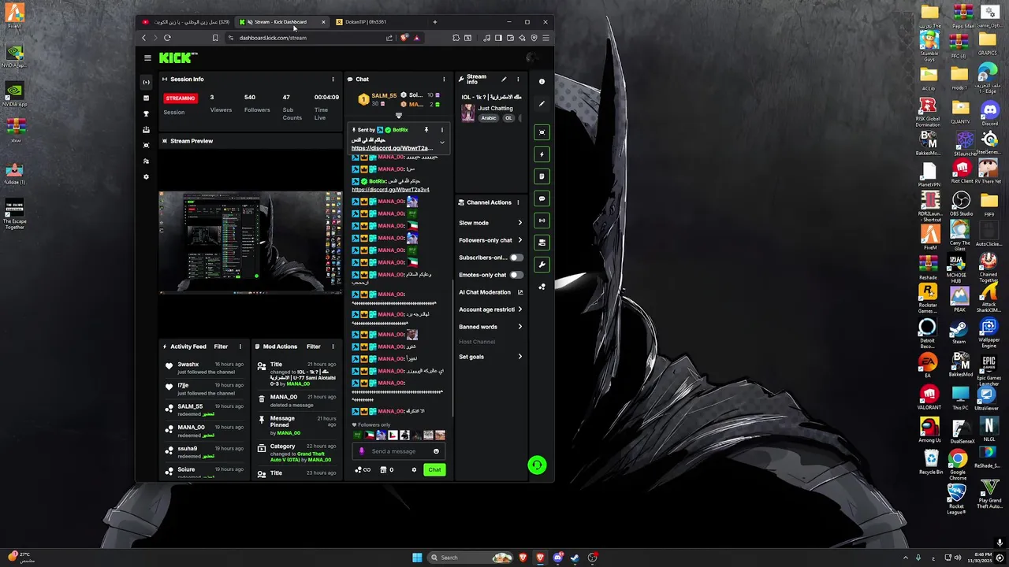The image size is (1009, 567).
Task: Open the discord.gg link in BotRix chat message
Action: click(x=390, y=190)
